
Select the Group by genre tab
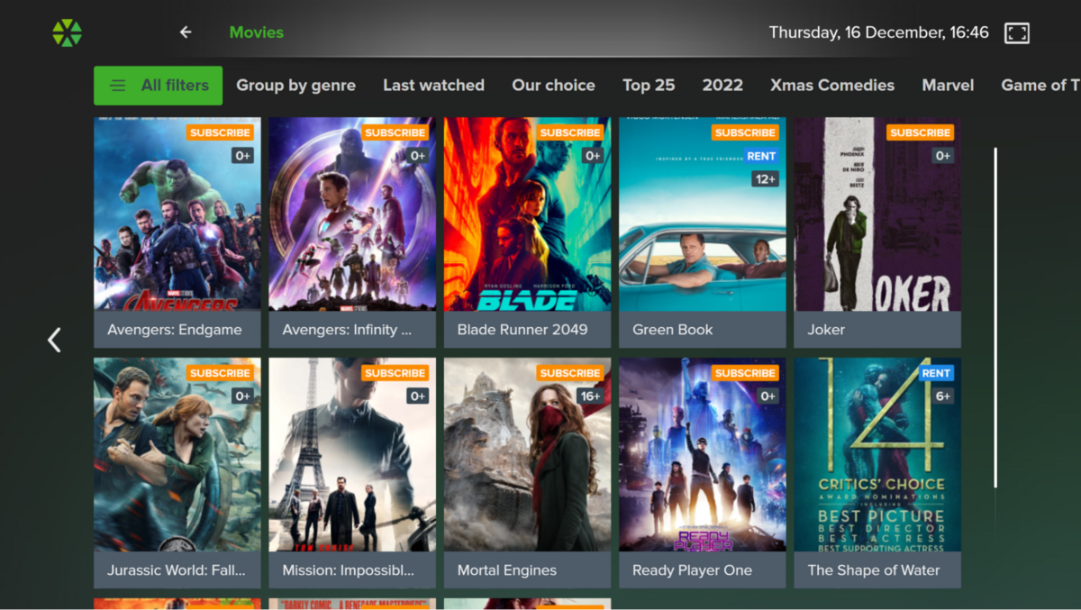tap(295, 86)
